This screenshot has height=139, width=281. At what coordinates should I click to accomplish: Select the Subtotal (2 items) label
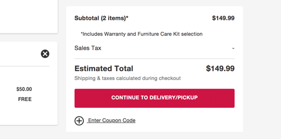point(101,18)
